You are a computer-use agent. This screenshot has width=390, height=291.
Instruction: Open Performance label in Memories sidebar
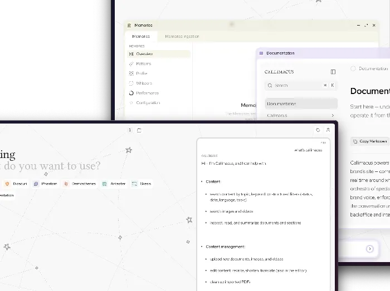[147, 93]
